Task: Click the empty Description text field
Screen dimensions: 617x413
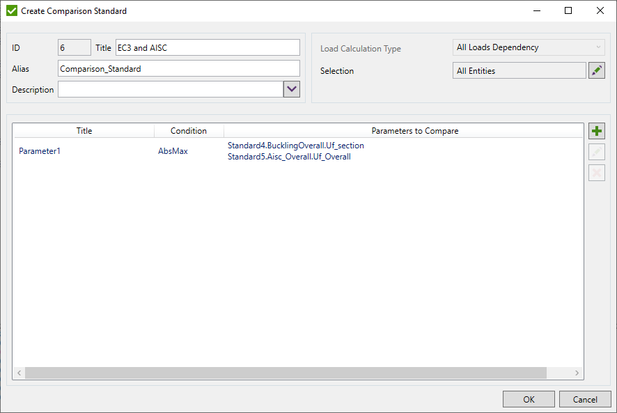Action: pyautogui.click(x=171, y=89)
